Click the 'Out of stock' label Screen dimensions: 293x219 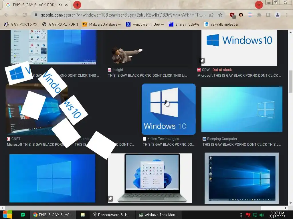(x=222, y=70)
